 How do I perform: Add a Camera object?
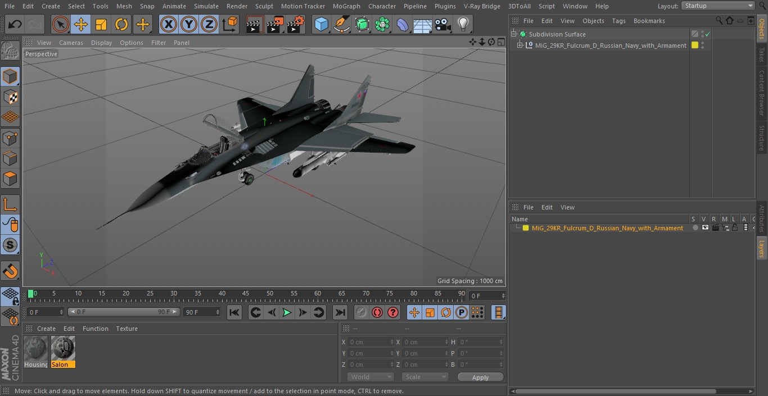(443, 24)
